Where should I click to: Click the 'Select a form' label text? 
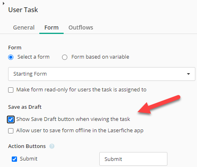click(x=34, y=57)
